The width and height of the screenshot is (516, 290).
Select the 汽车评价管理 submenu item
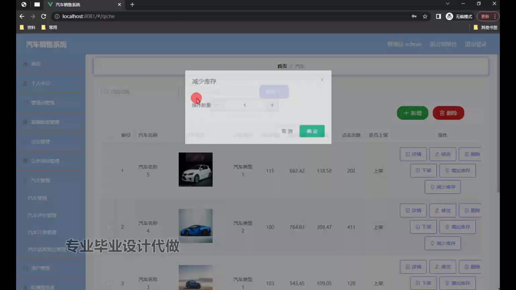click(x=42, y=215)
